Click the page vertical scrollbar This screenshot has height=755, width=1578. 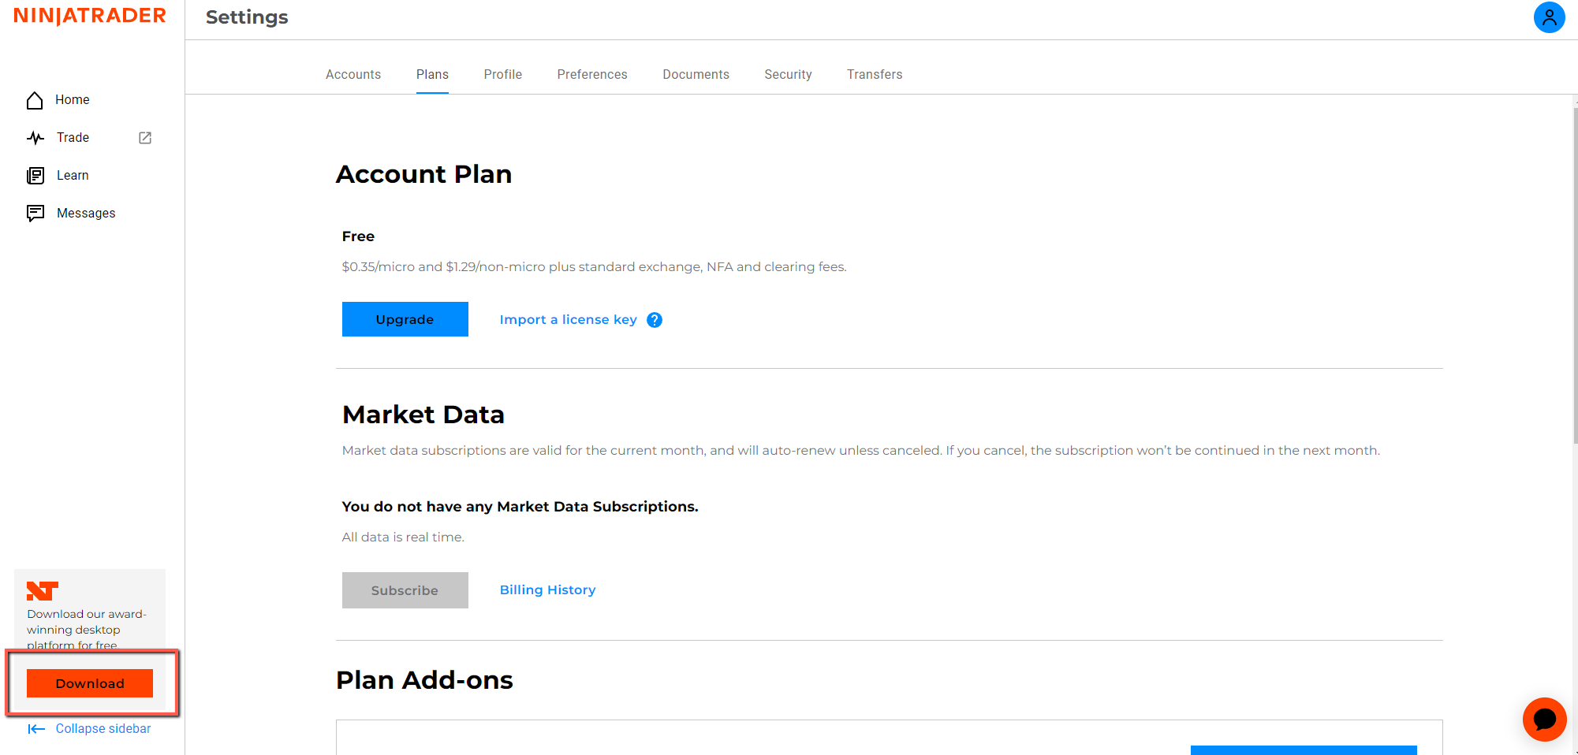point(1575,276)
